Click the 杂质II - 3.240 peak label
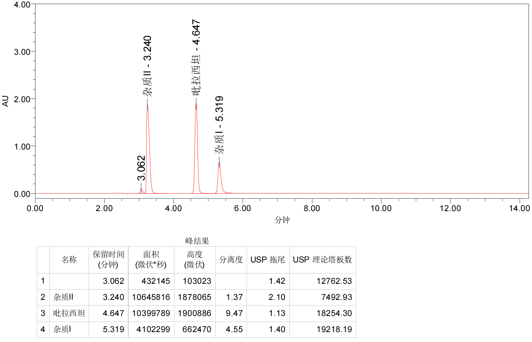The width and height of the screenshot is (532, 342). 147,66
